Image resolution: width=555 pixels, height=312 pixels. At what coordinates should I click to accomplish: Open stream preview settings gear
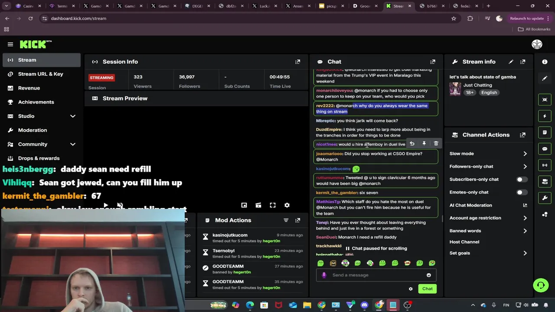tap(287, 205)
